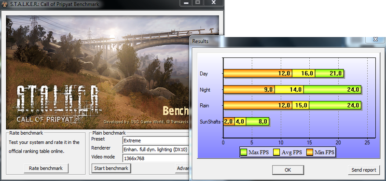The height and width of the screenshot is (181, 386).
Task: Click the SunShafts Avg FPS yellow bar
Action: pyautogui.click(x=240, y=122)
